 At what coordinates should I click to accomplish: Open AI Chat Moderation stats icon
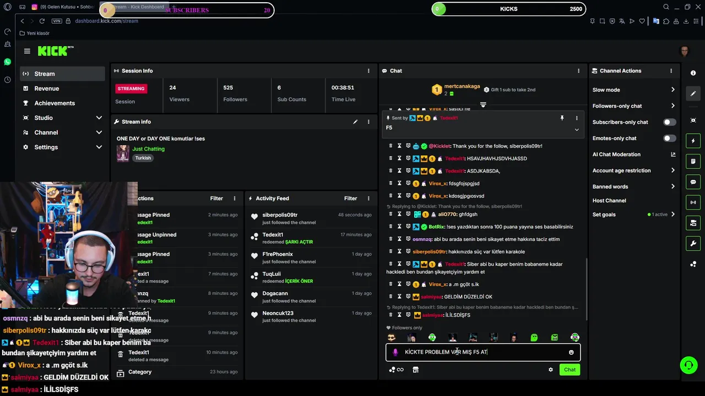673,155
